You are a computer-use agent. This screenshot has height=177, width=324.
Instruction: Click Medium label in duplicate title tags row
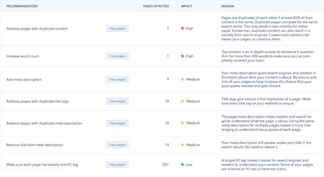[x=193, y=101]
